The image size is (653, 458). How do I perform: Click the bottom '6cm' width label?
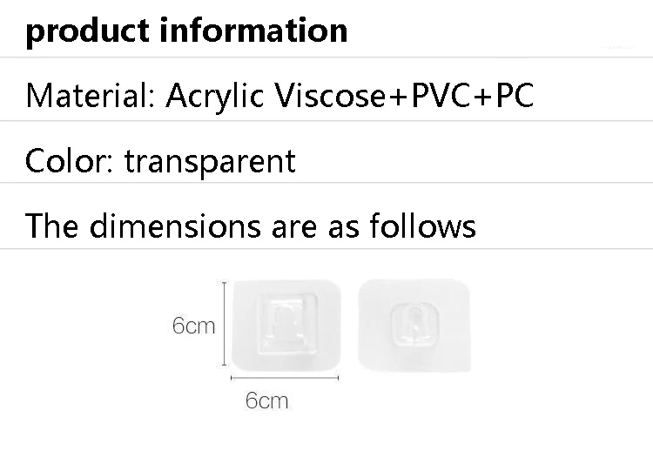click(267, 401)
